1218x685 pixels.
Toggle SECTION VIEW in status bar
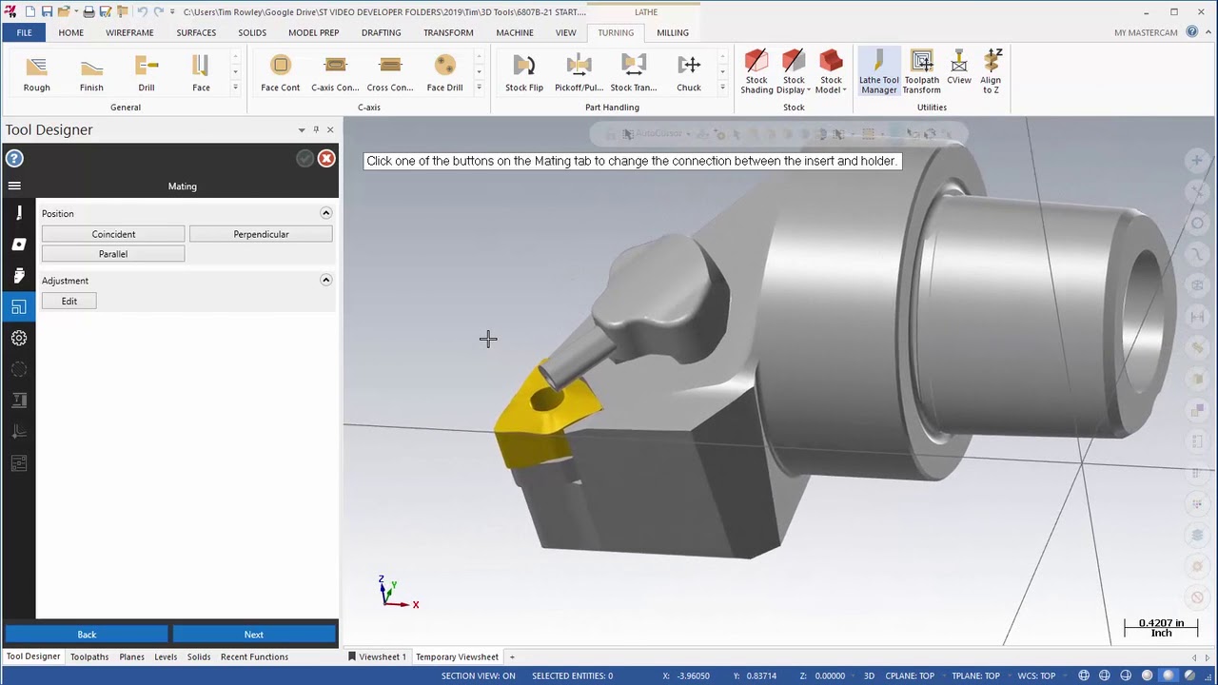tap(478, 675)
